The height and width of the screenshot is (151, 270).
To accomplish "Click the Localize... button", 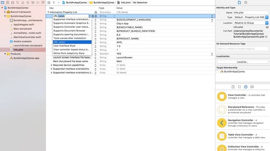I will 243,62.
